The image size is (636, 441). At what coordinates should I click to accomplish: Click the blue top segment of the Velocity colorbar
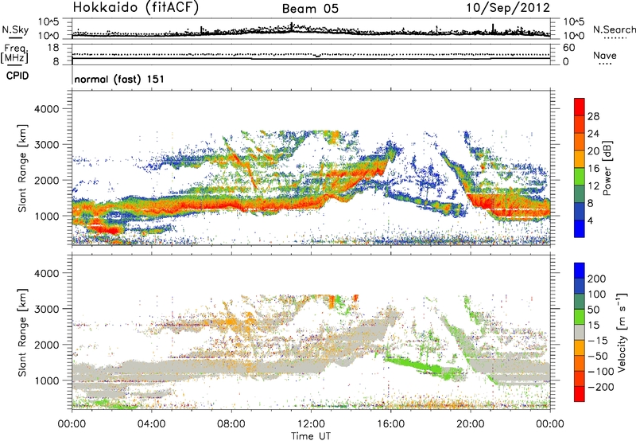point(580,271)
